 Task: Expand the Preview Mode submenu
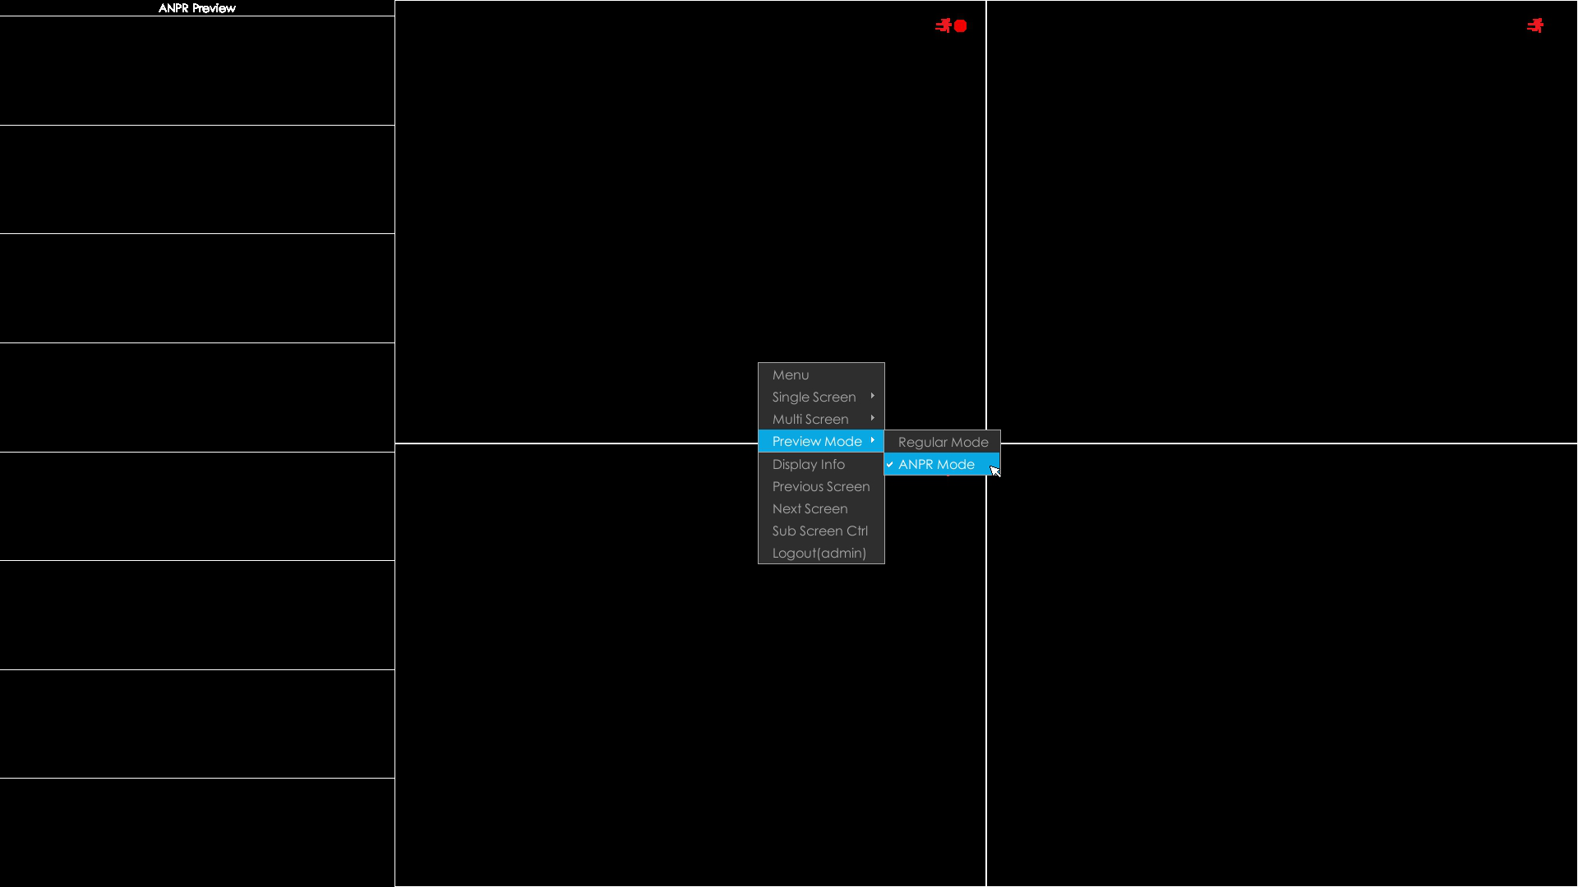(x=819, y=441)
